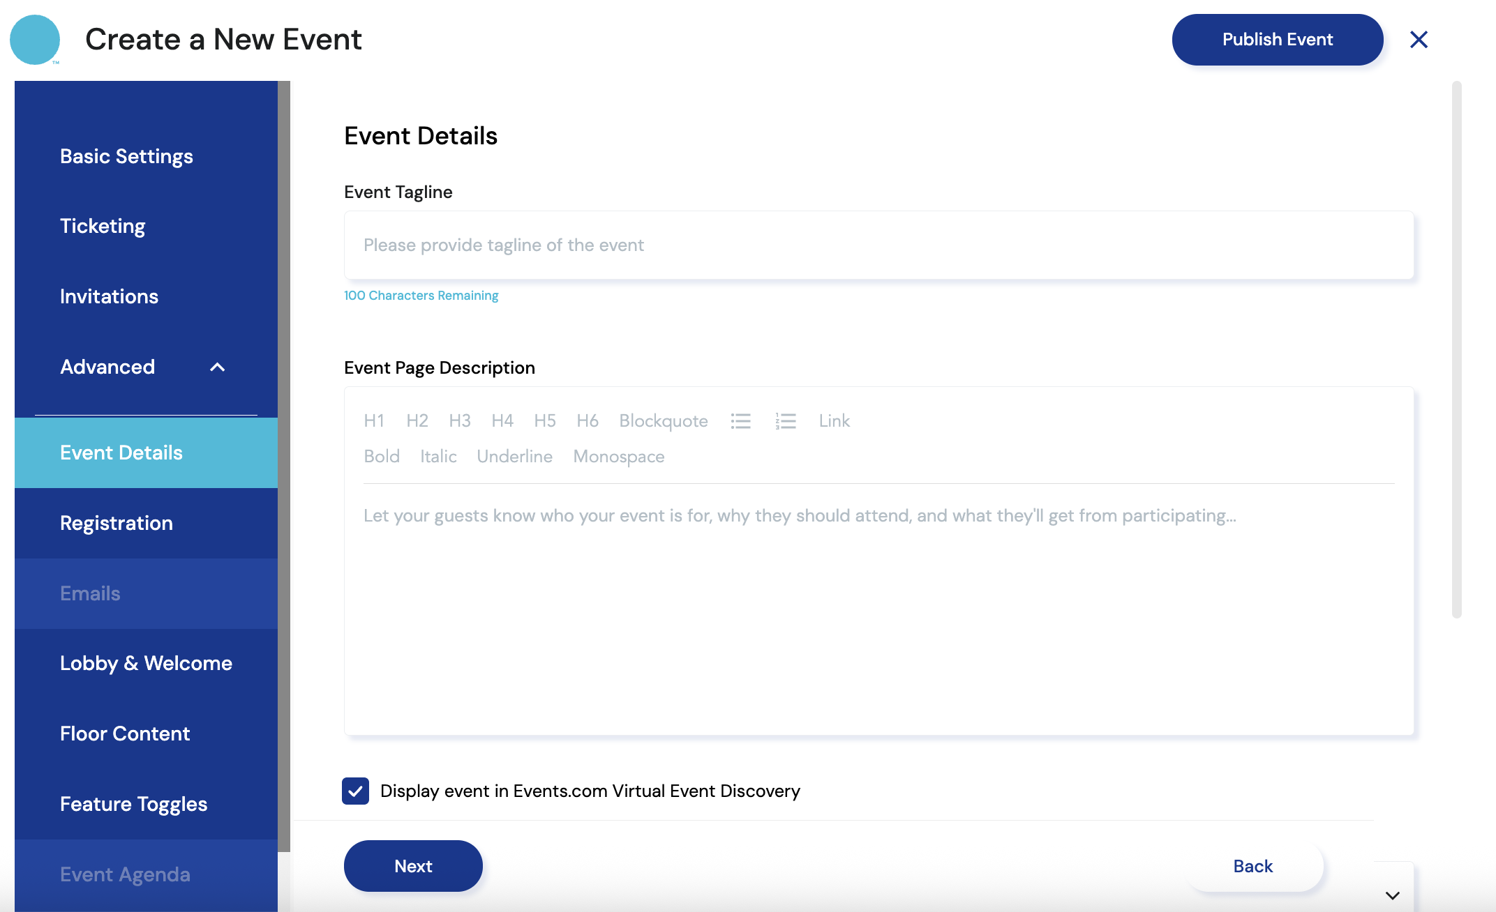
Task: Close the Create a New Event dialog
Action: tap(1419, 40)
